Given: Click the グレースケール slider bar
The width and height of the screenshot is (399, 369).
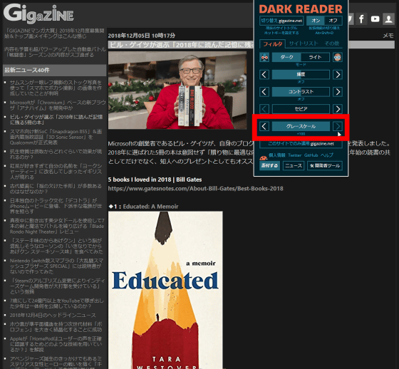Looking at the screenshot, I should point(301,126).
